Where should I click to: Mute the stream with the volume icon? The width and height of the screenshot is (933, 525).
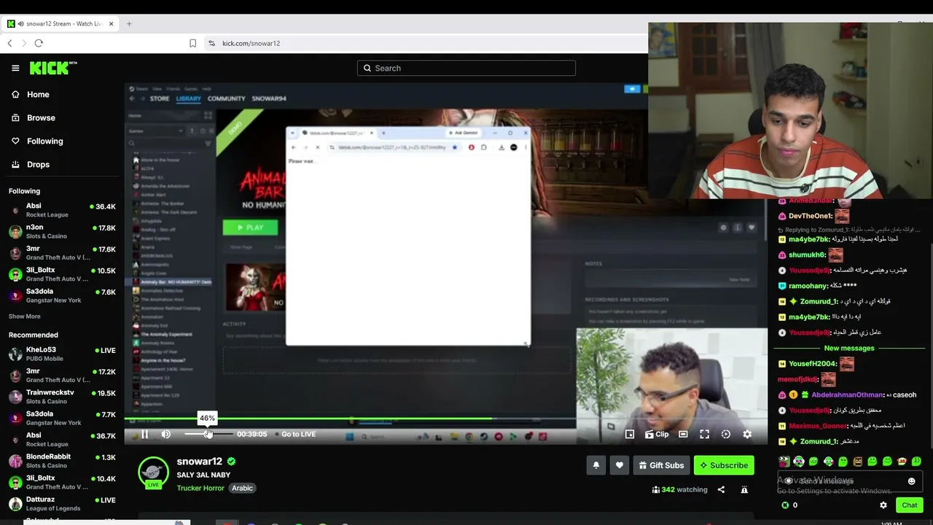click(166, 435)
